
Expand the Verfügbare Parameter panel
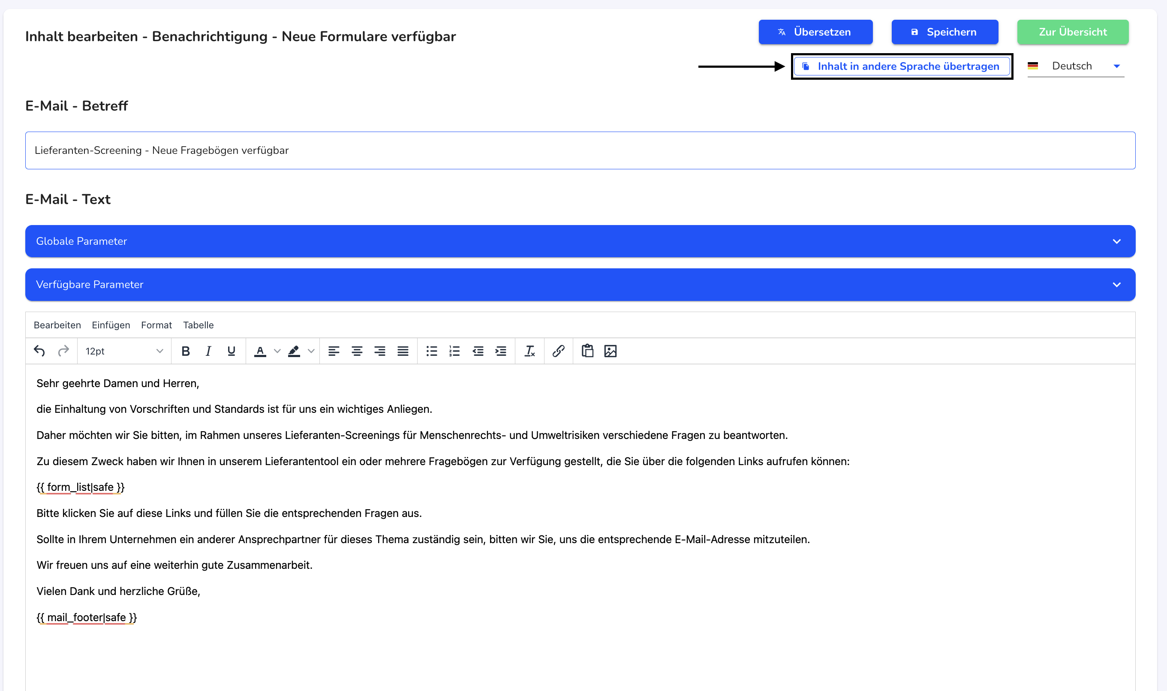point(580,285)
